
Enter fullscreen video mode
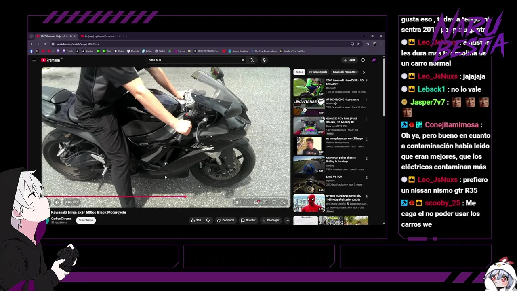click(283, 202)
